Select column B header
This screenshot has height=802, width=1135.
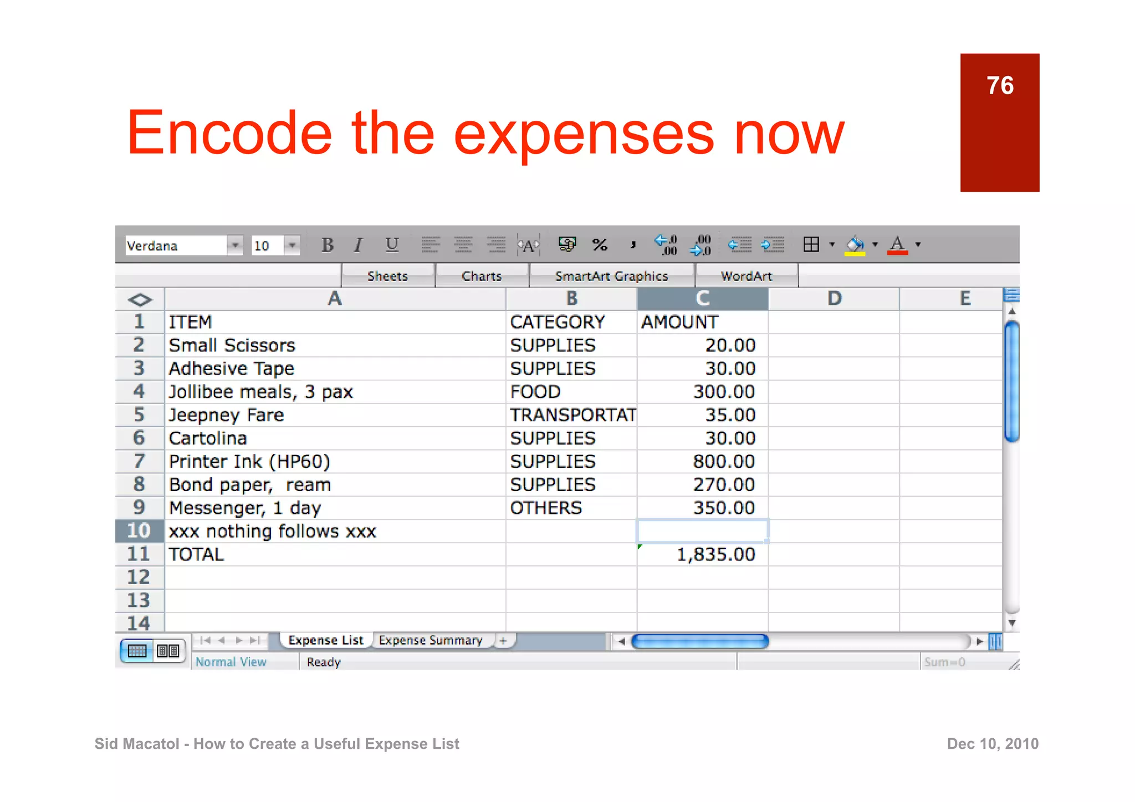pyautogui.click(x=571, y=299)
